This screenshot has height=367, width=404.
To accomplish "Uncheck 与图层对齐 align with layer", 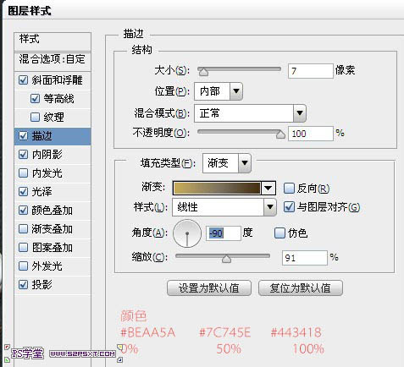I will point(289,207).
